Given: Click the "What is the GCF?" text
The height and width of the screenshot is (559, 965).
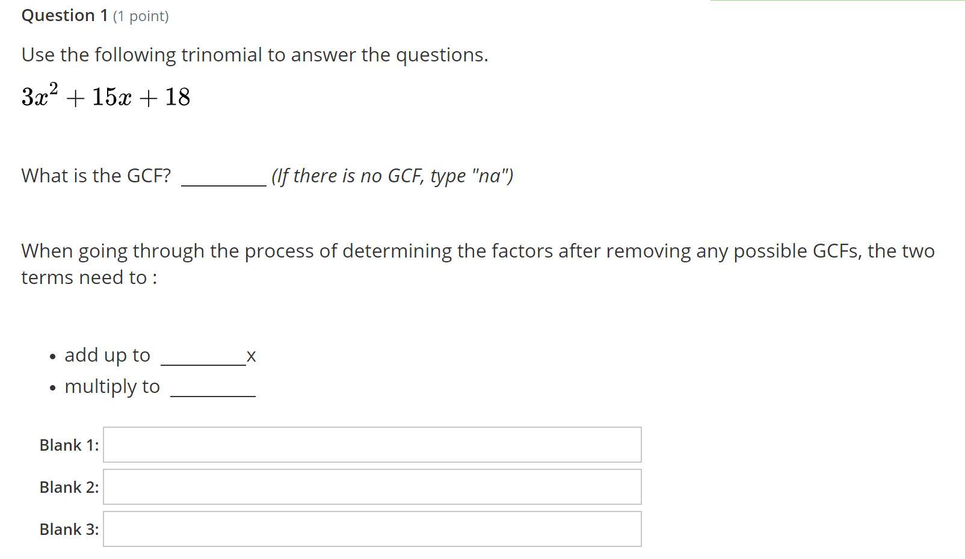Looking at the screenshot, I should pos(96,176).
